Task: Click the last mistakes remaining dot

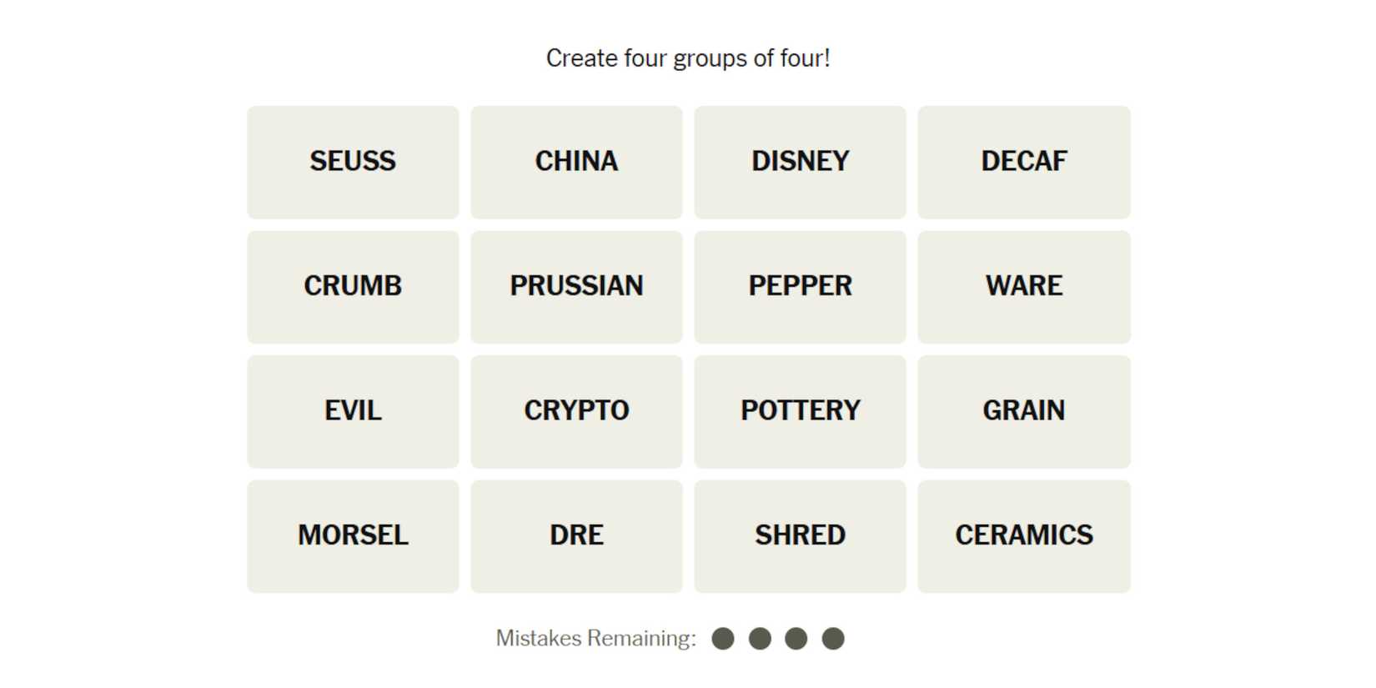Action: coord(833,639)
